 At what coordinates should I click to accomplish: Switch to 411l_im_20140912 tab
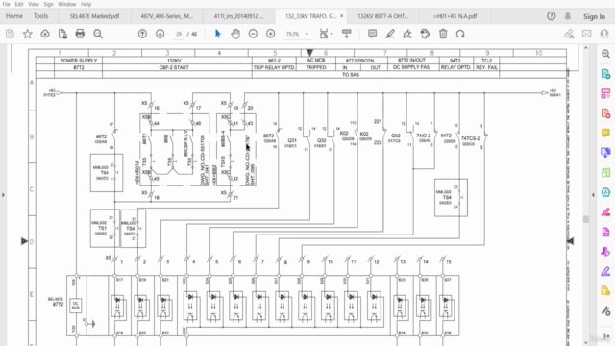(238, 16)
